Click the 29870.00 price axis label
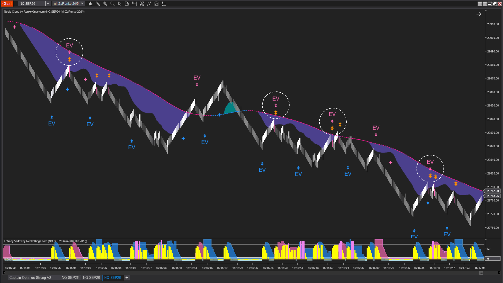This screenshot has width=503, height=283. coord(493,78)
